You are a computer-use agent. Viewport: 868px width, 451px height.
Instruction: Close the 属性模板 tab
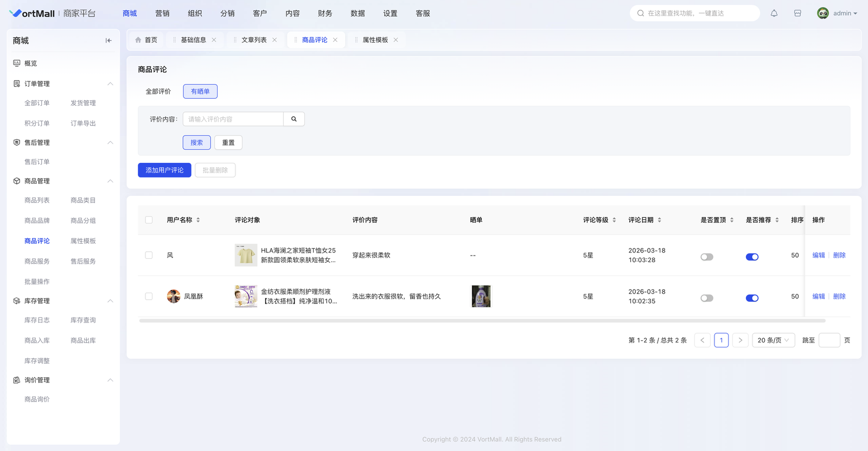[396, 40]
